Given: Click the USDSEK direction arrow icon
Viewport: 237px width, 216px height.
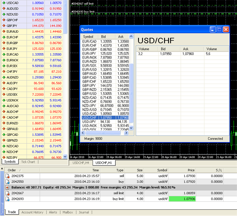Looking at the screenshot, I should [x=4, y=94].
